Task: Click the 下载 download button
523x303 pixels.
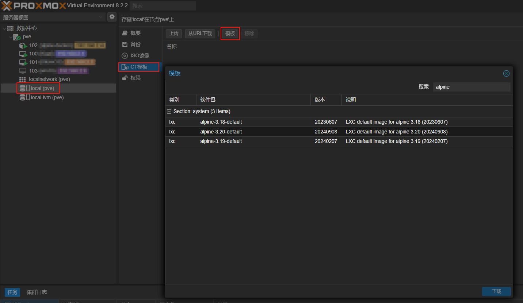Action: coord(496,291)
